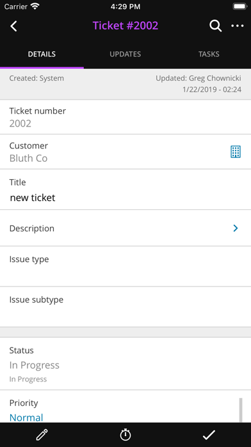Tap the back arrow icon

13,26
